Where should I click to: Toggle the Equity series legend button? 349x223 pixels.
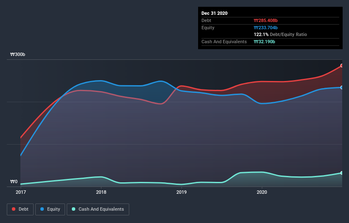50,209
